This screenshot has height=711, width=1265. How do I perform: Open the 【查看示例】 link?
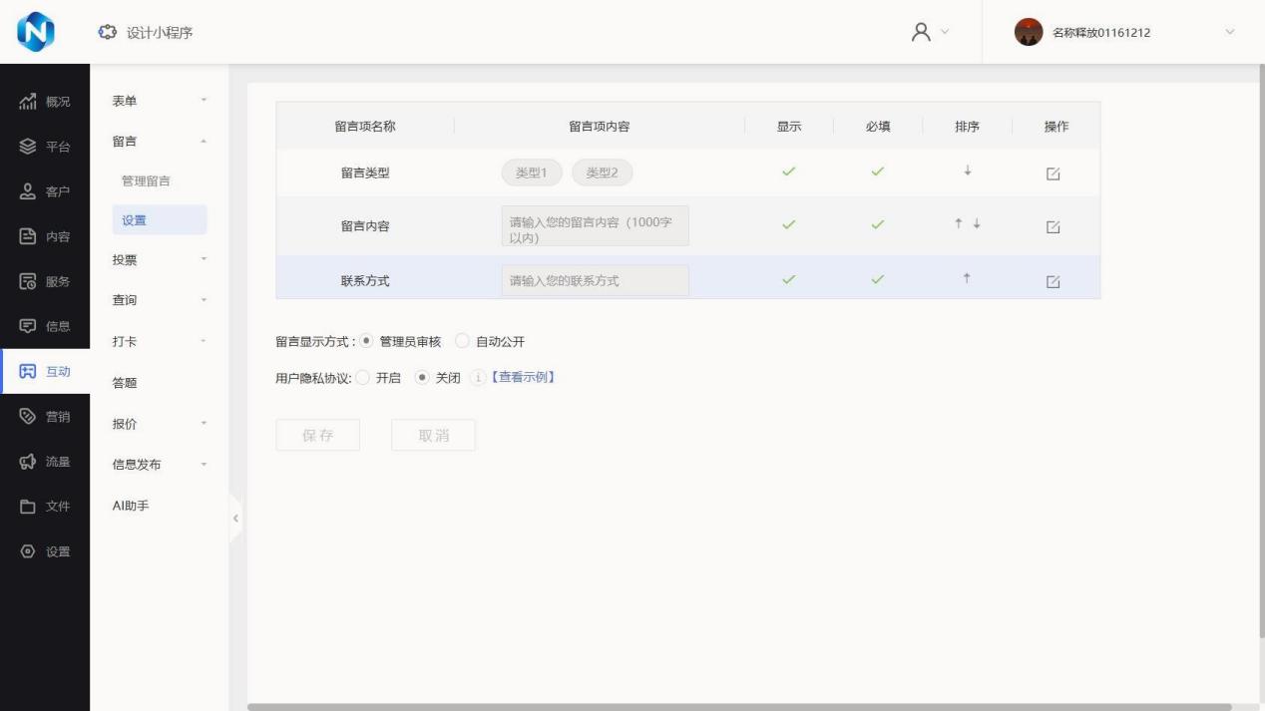(x=521, y=377)
